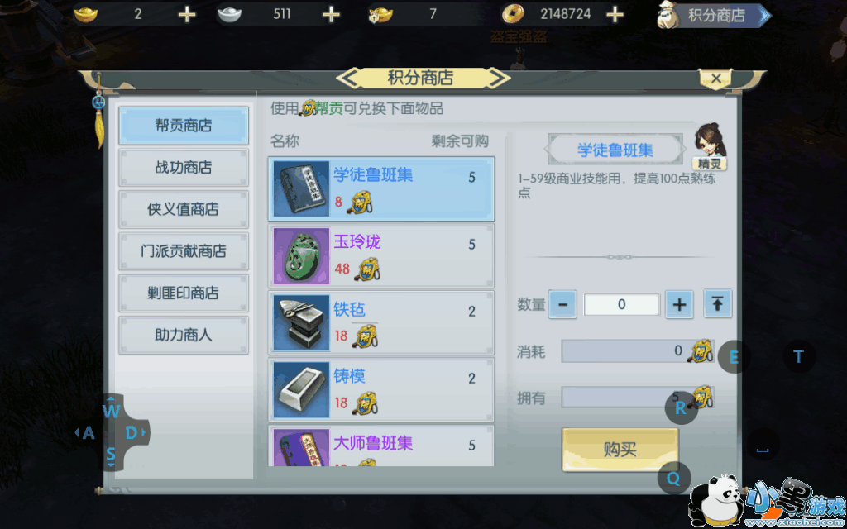Tap plus next to copper coin balance
The width and height of the screenshot is (847, 529).
coord(615,15)
